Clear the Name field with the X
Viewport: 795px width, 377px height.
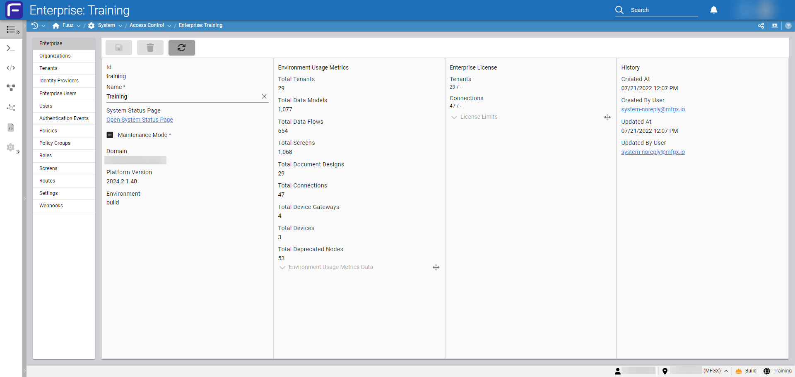[x=264, y=96]
